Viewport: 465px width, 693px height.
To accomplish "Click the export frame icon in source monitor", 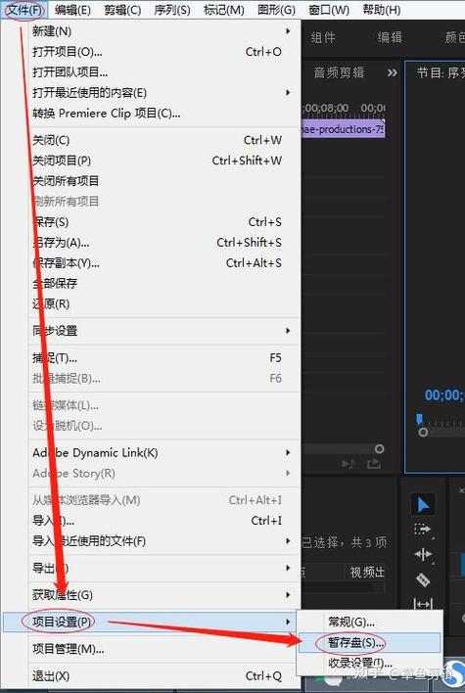I will tap(374, 463).
